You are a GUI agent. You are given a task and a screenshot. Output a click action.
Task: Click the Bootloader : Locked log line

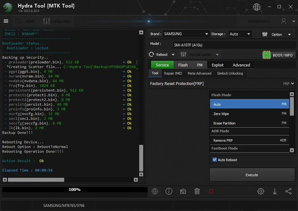(27, 48)
